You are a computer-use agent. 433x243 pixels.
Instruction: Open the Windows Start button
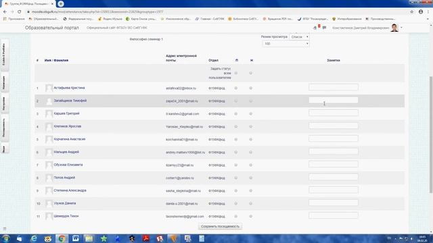pos(5,238)
